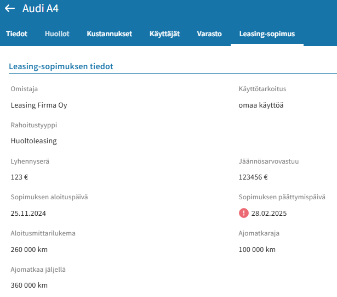
Task: Open the Tiedot tab
Action: (x=17, y=34)
